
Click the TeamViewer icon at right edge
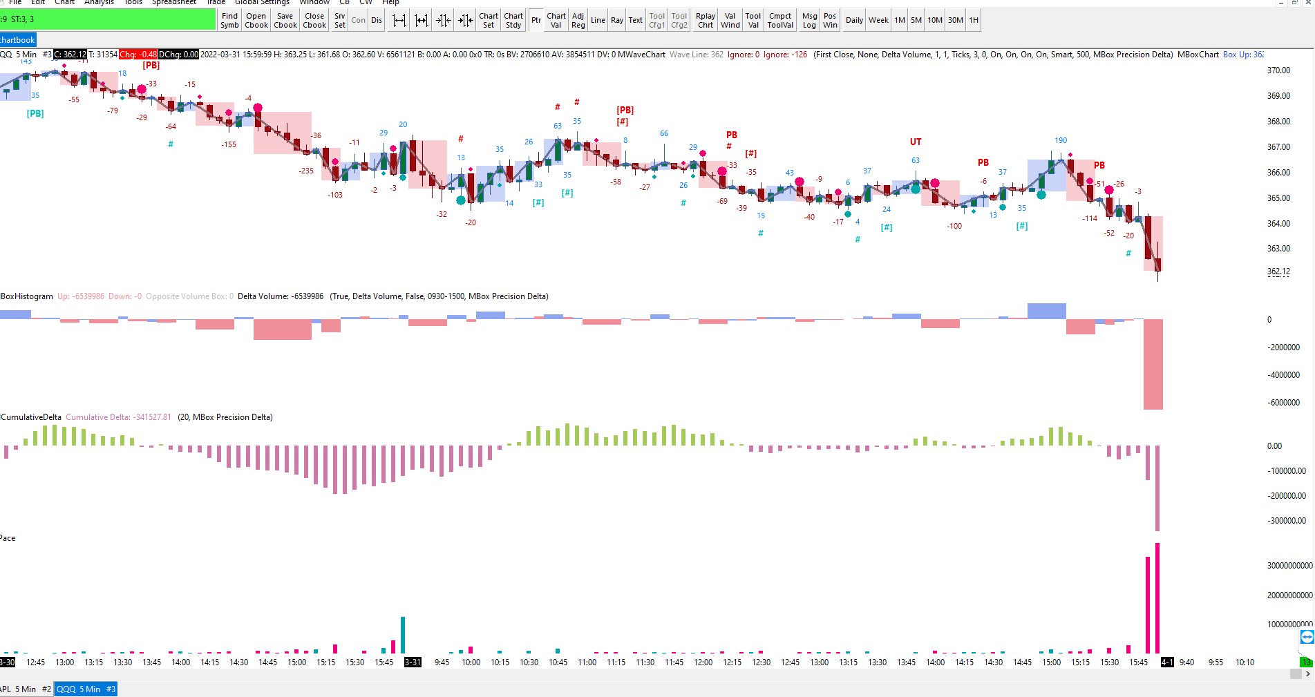pos(1307,637)
